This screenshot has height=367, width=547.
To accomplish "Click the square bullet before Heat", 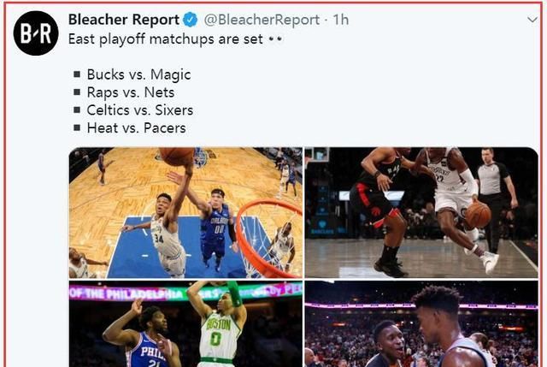I will tap(77, 127).
